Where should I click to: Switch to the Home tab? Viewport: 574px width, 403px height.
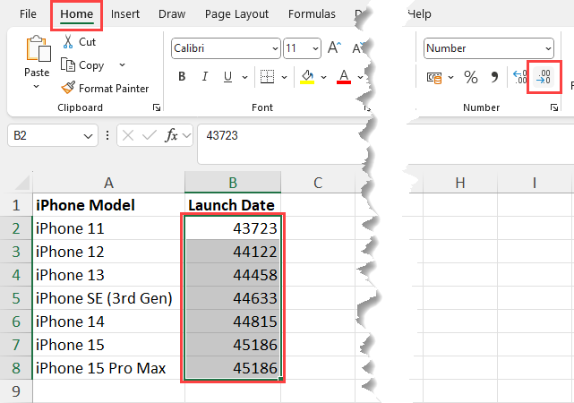click(76, 14)
